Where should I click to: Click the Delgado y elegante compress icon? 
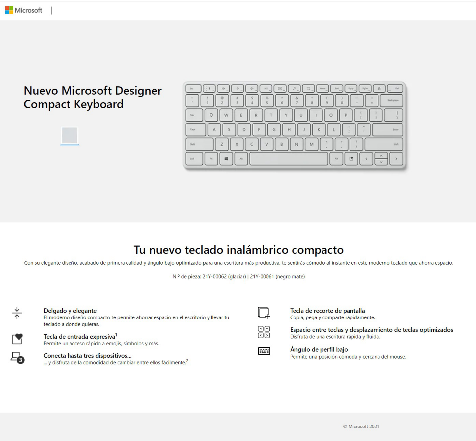(x=17, y=313)
